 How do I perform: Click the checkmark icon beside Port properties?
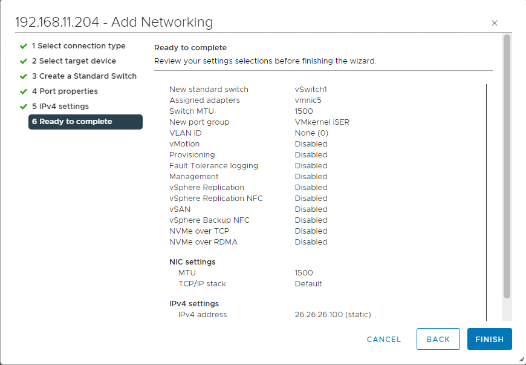24,91
